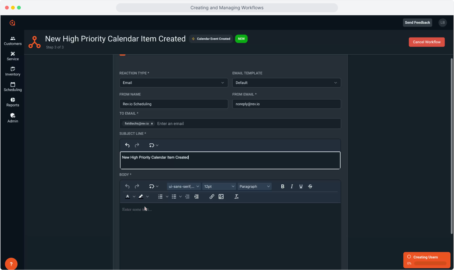
Task: Remove fieldtechs@rev.io recipient chip
Action: 152,124
